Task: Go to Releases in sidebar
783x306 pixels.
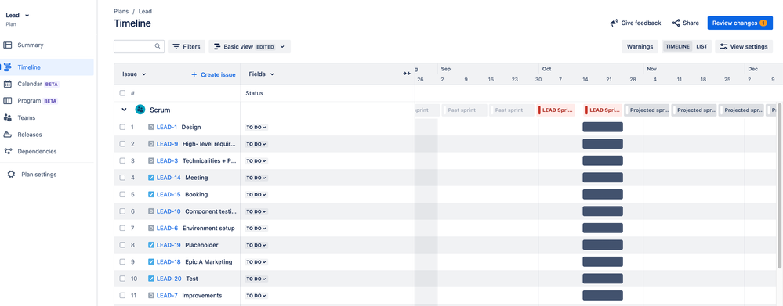Action: point(30,135)
